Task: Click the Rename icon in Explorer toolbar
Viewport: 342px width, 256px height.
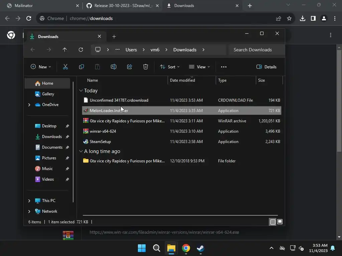Action: (114, 67)
